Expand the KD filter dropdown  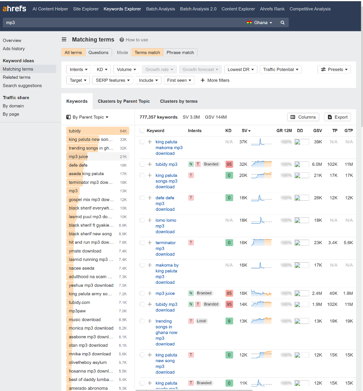[x=102, y=69]
